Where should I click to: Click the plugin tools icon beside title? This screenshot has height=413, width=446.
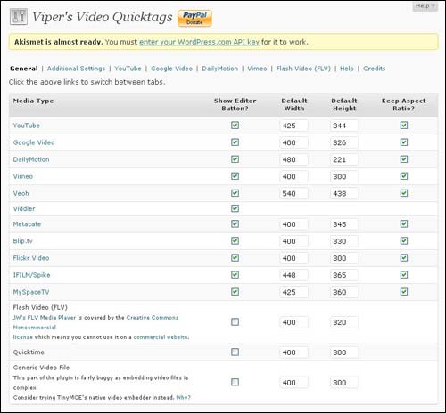pos(19,16)
